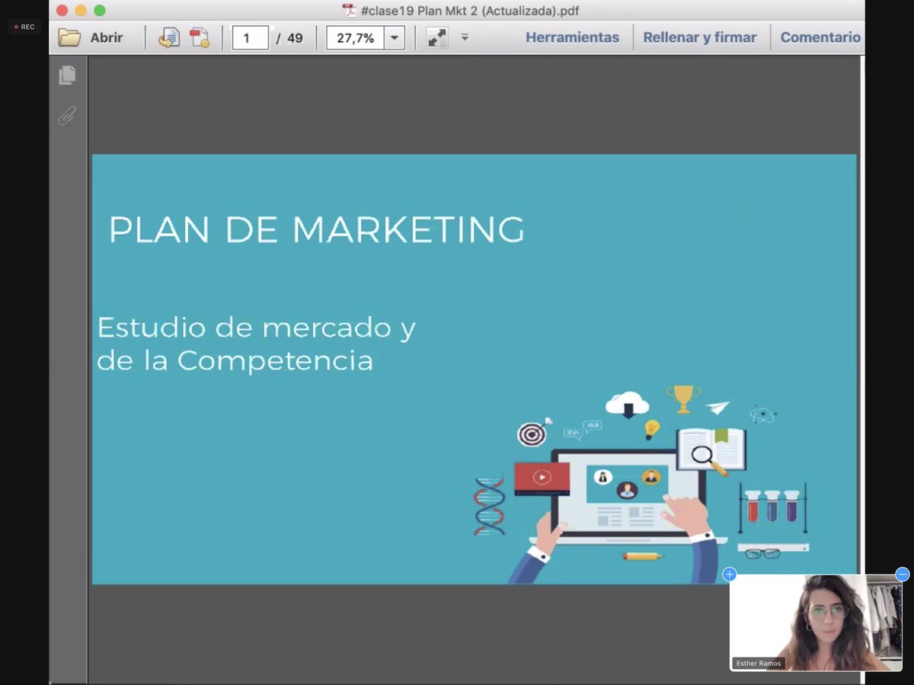Click the PDF icon in the title bar
The height and width of the screenshot is (685, 914).
pyautogui.click(x=349, y=11)
